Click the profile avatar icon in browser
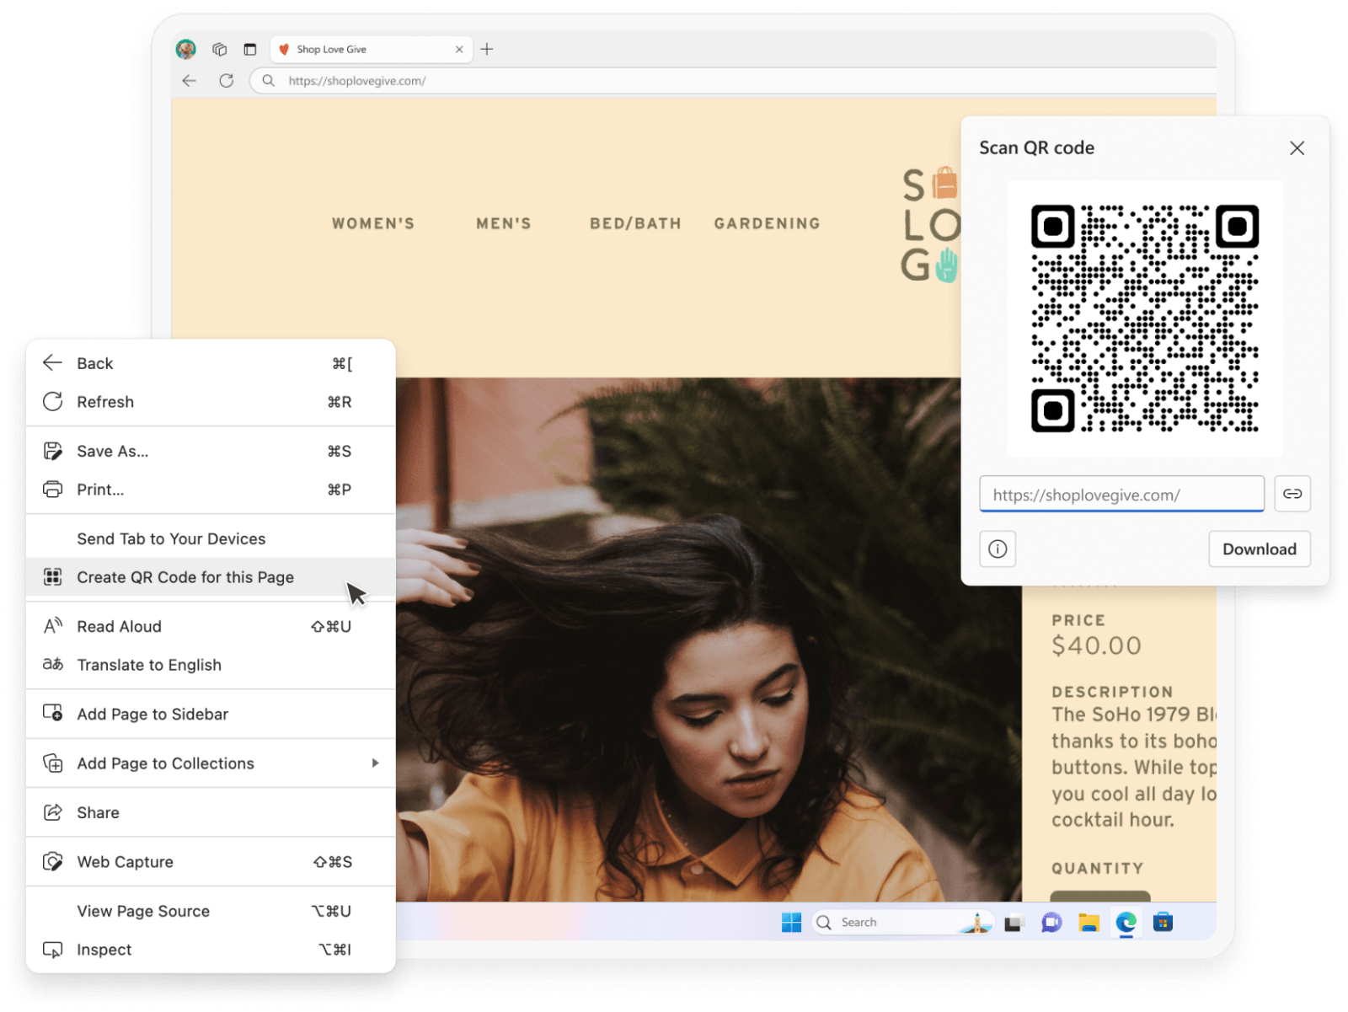The image size is (1348, 1012). click(x=186, y=49)
